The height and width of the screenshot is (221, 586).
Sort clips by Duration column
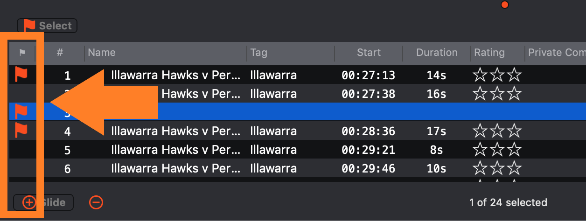click(437, 53)
